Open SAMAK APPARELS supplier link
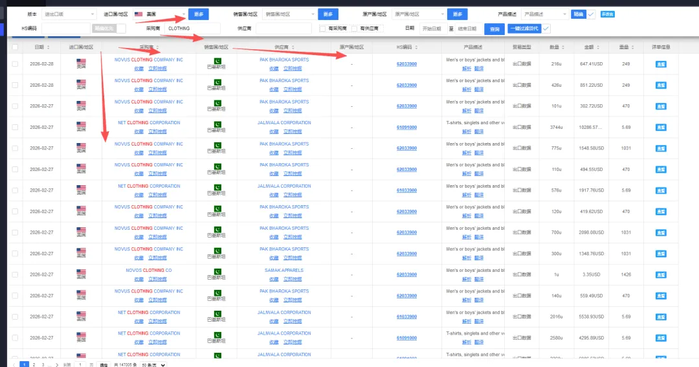Image resolution: width=699 pixels, height=367 pixels. click(x=284, y=270)
